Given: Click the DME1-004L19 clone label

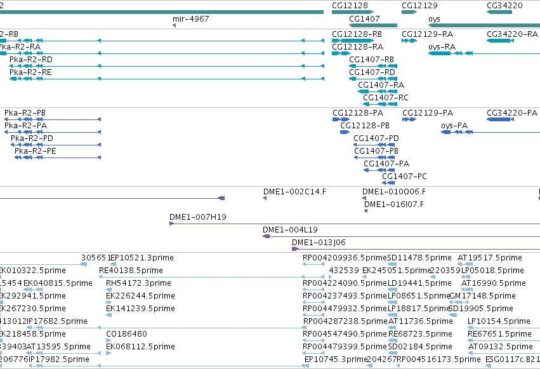Looking at the screenshot, I should [x=290, y=230].
